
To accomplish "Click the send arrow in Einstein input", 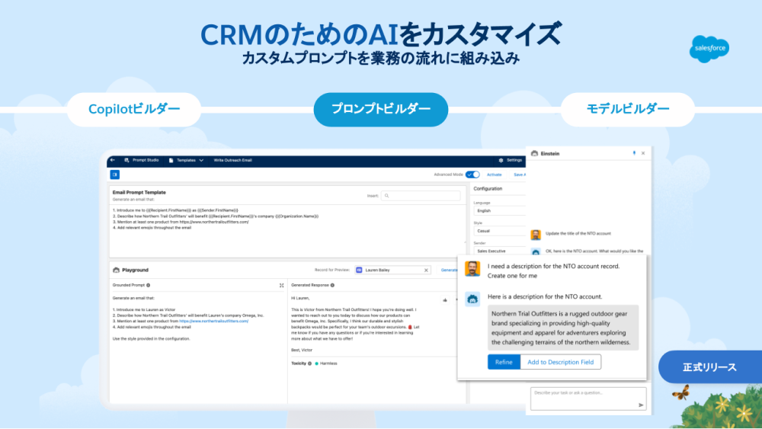I will 641,405.
